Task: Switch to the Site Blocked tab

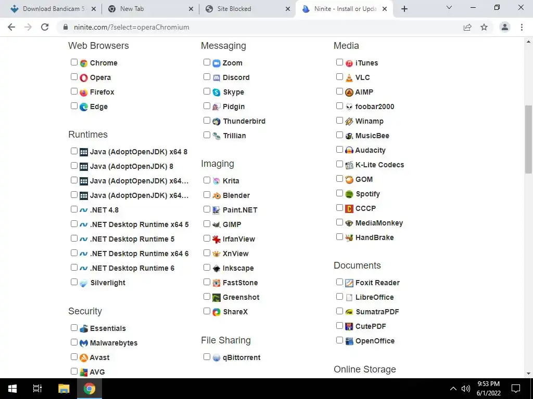Action: pyautogui.click(x=248, y=9)
